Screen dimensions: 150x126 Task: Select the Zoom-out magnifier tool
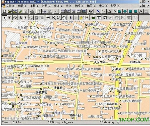pyautogui.click(x=54, y=18)
